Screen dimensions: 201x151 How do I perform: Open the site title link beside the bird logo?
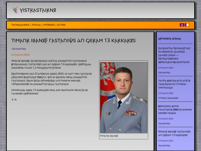pos(38,10)
